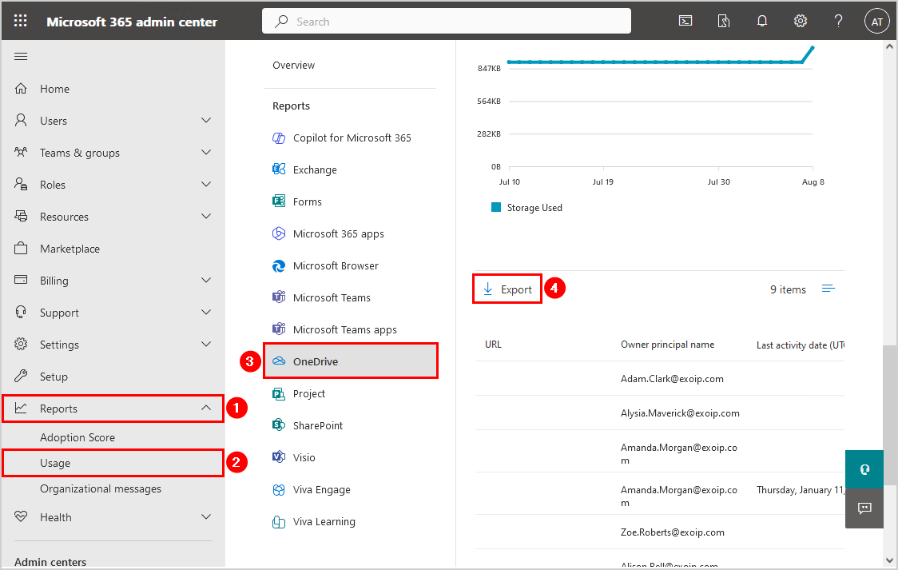Click the Export button
Image resolution: width=898 pixels, height=570 pixels.
tap(507, 289)
